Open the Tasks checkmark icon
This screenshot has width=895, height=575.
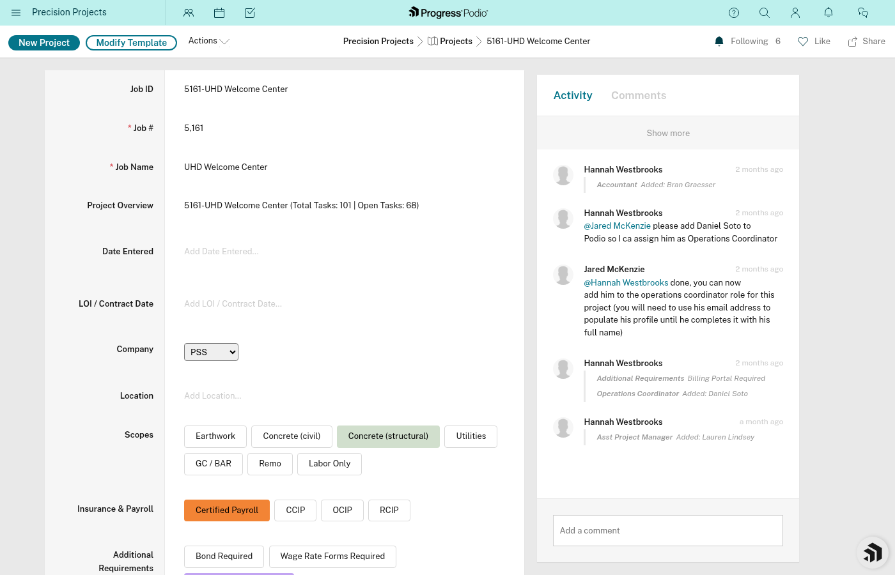pyautogui.click(x=250, y=12)
